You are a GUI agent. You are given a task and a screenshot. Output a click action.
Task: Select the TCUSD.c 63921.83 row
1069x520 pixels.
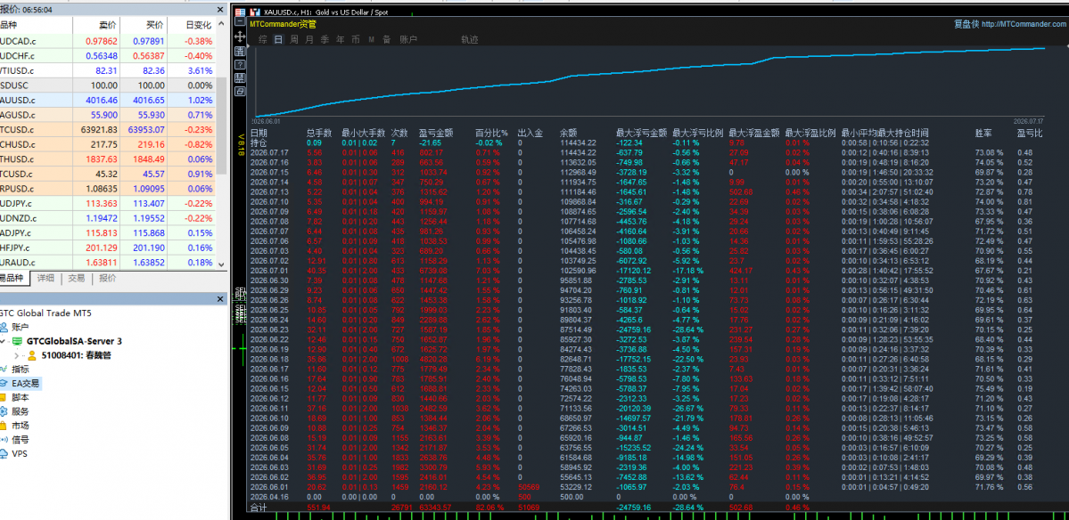[108, 129]
